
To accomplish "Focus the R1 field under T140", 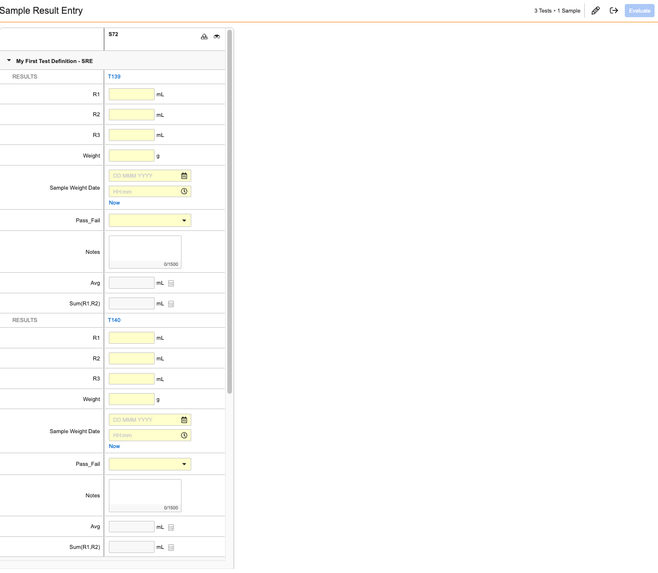I will [x=132, y=337].
